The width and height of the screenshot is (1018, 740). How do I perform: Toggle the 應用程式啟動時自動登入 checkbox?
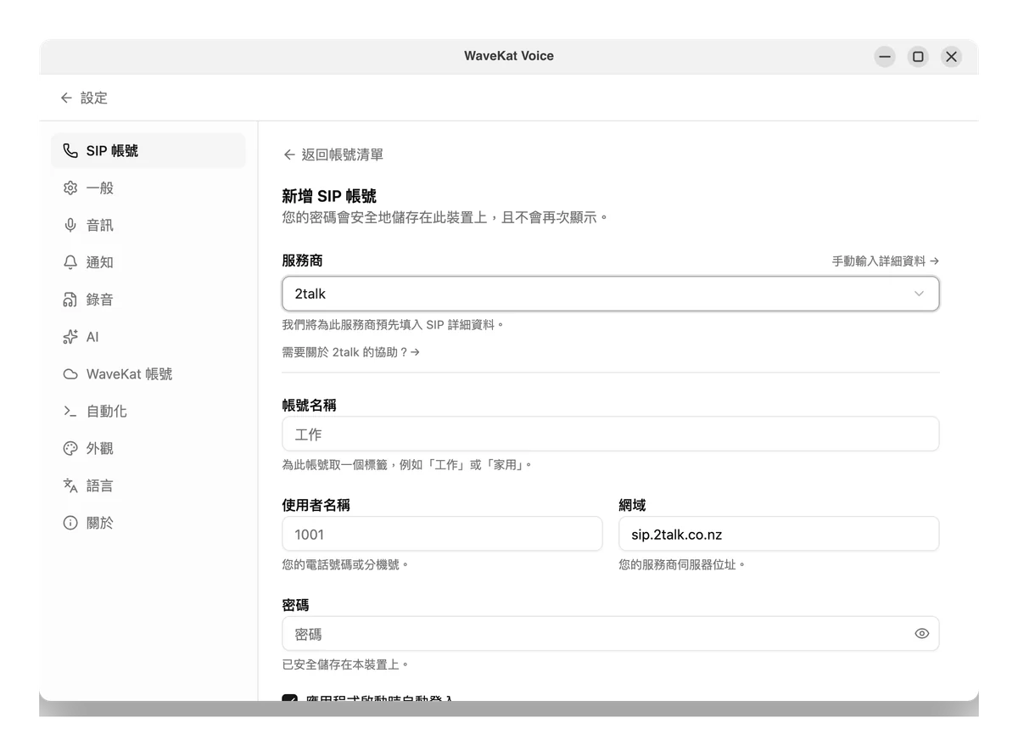290,699
